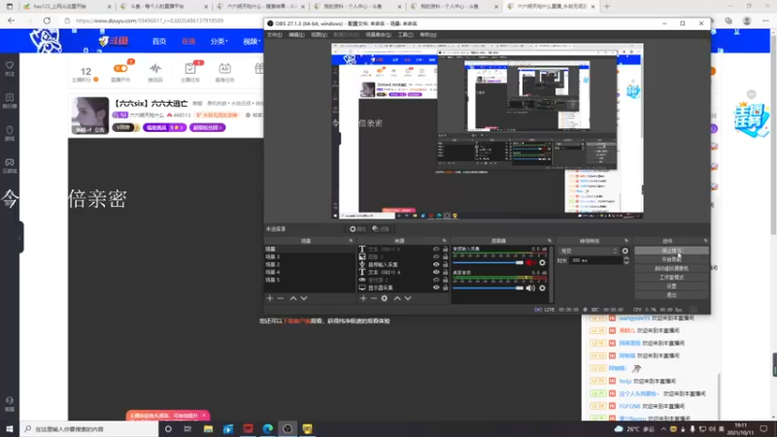Pop out the controls dock panel icon
Viewport: 777px width, 437px height.
(706, 241)
